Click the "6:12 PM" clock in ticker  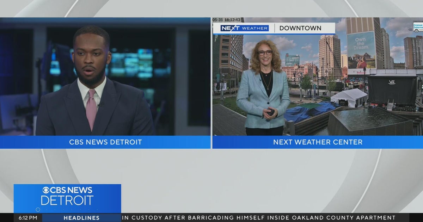(x=28, y=218)
